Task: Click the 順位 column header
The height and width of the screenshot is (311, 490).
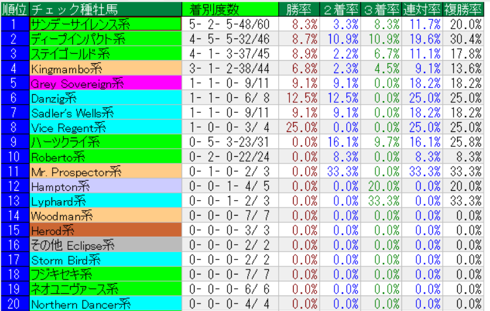Action: pos(14,9)
